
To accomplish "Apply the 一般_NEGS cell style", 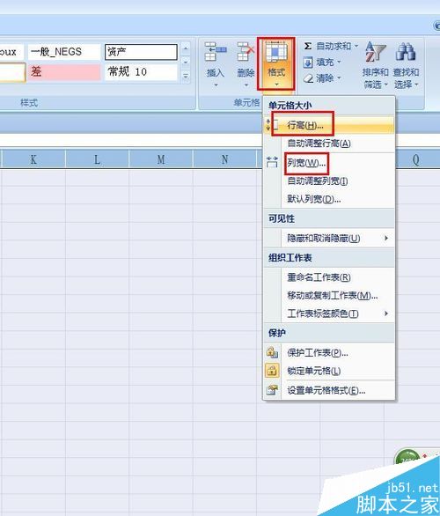I will tap(63, 52).
